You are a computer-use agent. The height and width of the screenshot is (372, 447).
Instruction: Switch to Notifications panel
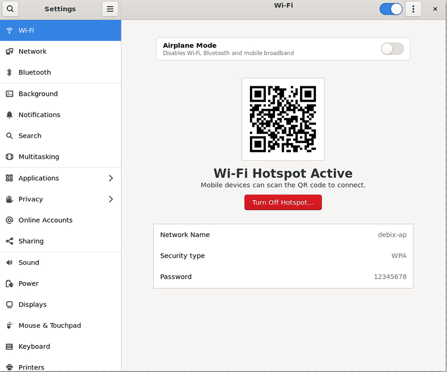pos(60,115)
